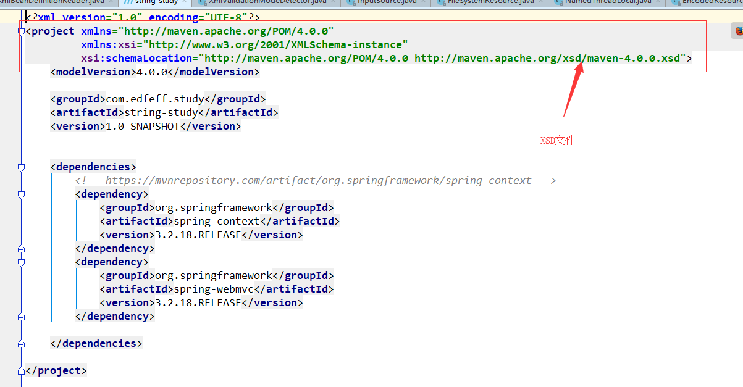This screenshot has width=743, height=387.
Task: Fold the spring-webmvc dependency opening tag
Action: [x=21, y=262]
